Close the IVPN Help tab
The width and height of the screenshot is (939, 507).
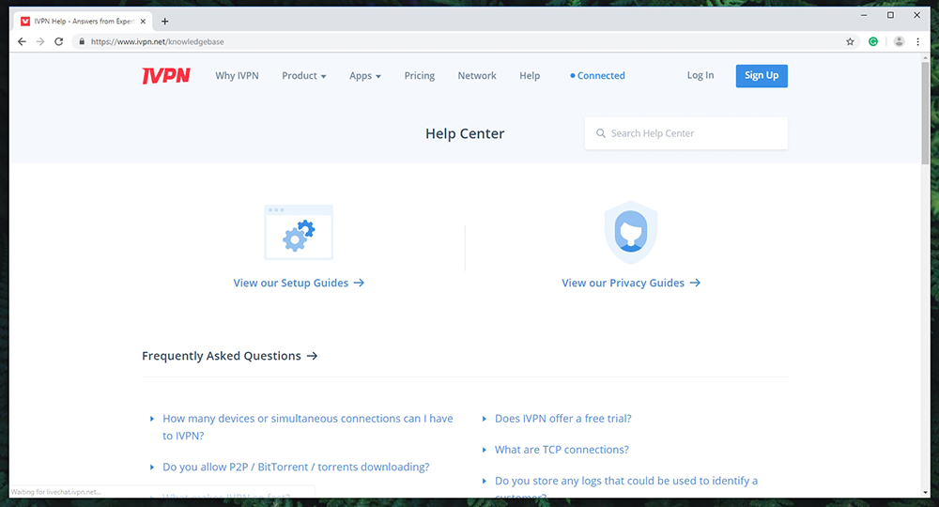click(143, 21)
